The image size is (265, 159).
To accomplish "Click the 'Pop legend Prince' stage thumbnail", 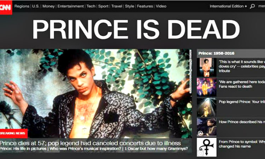I will [207, 107].
